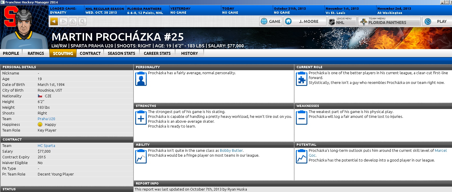The width and height of the screenshot is (452, 192).
Task: Open the GAME globe menu
Action: pyautogui.click(x=271, y=21)
